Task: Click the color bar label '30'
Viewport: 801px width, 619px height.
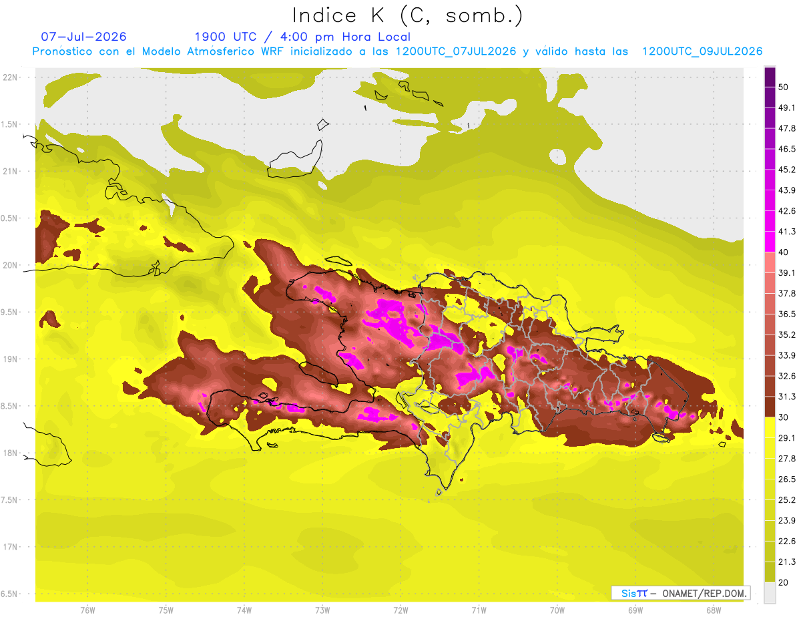Action: pyautogui.click(x=785, y=417)
